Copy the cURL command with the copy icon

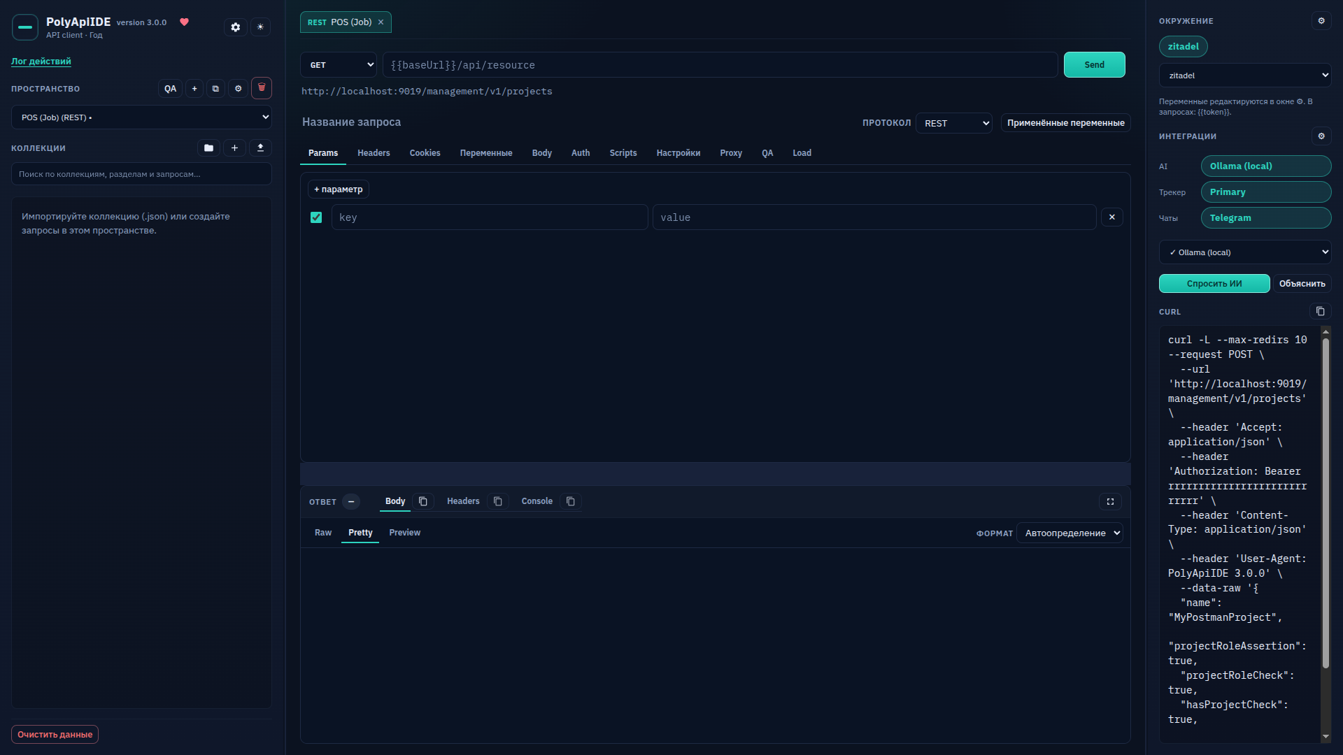point(1320,312)
